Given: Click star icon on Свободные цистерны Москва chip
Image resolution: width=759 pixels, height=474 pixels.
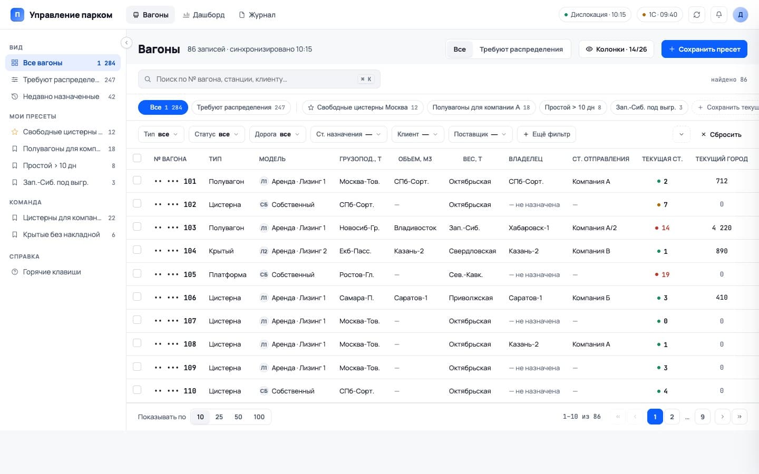Looking at the screenshot, I should (311, 107).
